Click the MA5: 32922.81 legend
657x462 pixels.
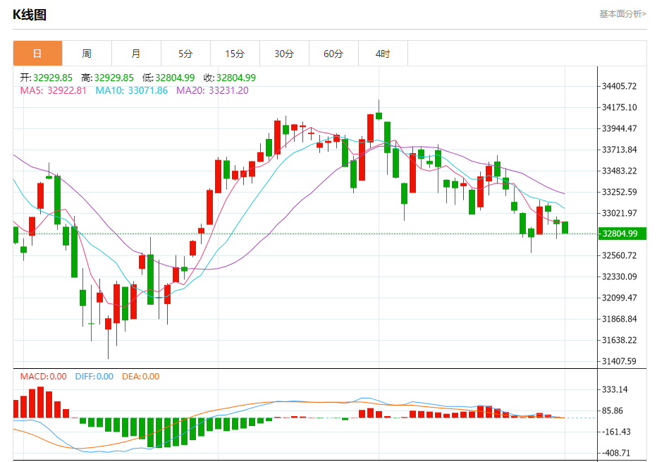click(53, 90)
